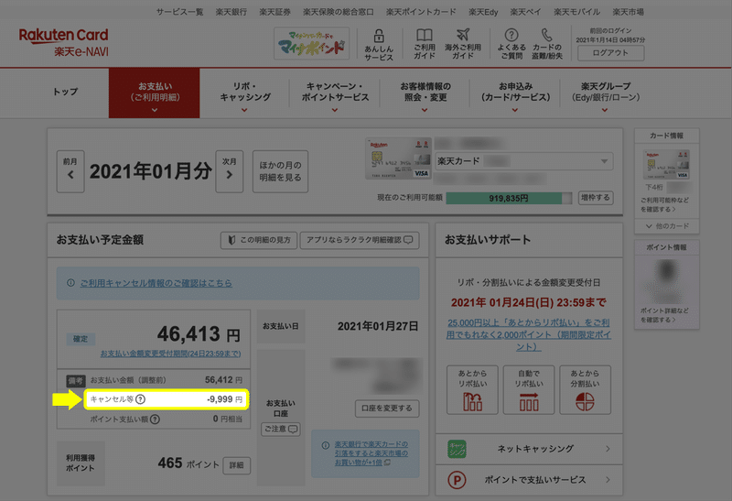Select the 自動でリボ払い icon tile

tap(529, 390)
